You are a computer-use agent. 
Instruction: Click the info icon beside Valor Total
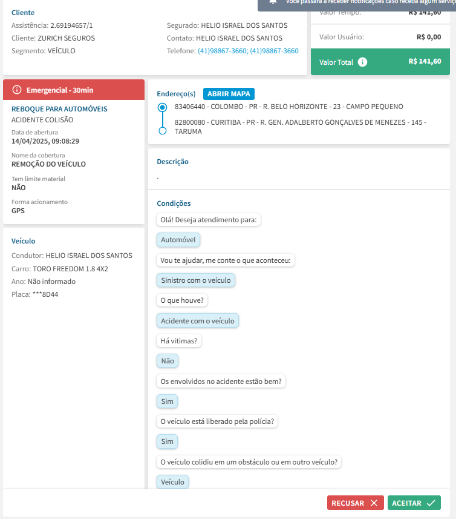point(362,62)
